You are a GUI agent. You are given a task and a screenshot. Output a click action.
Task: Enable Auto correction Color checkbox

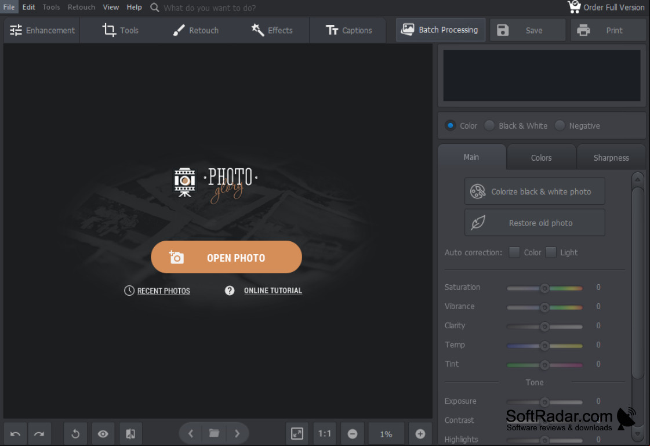click(x=514, y=252)
